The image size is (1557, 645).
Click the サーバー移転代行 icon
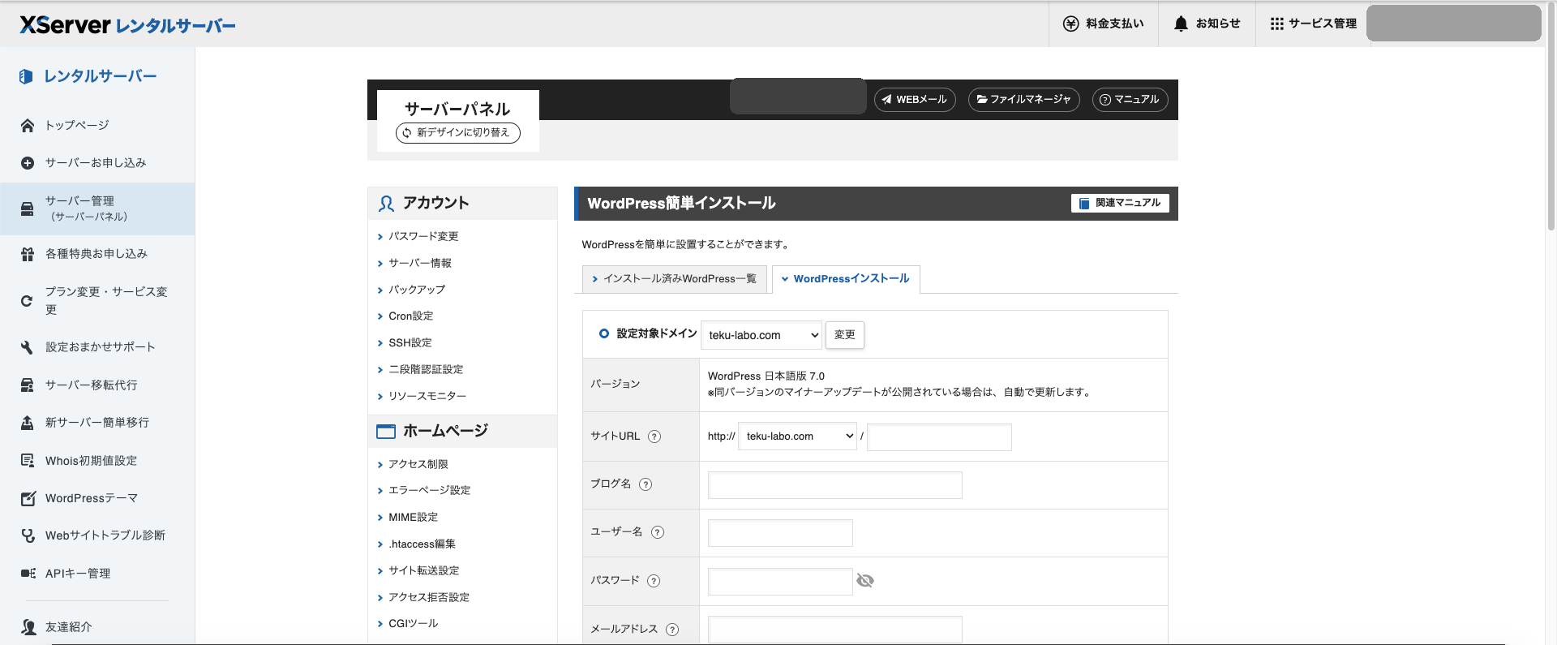pos(28,385)
